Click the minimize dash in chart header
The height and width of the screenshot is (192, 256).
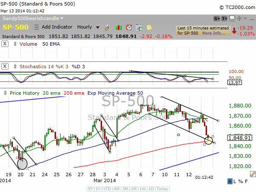click(x=252, y=20)
